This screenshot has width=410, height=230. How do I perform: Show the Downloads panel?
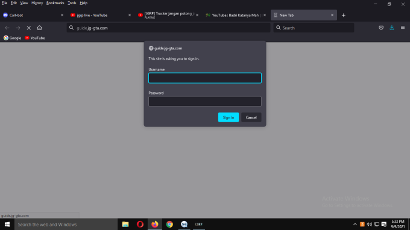[392, 28]
